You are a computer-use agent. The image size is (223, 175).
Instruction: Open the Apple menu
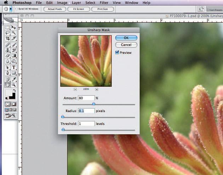coord(6,2)
